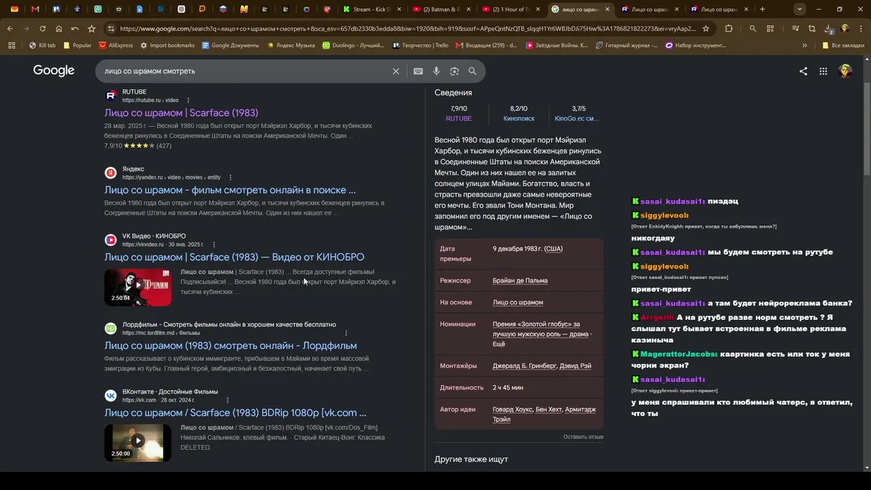The height and width of the screenshot is (490, 871).
Task: Open a new browser tab
Action: 762,10
